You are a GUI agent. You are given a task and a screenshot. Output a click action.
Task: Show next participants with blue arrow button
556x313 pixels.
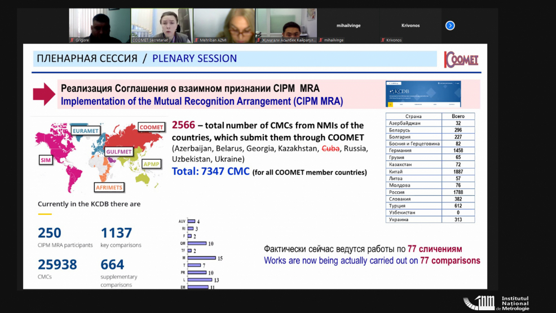pos(450,25)
